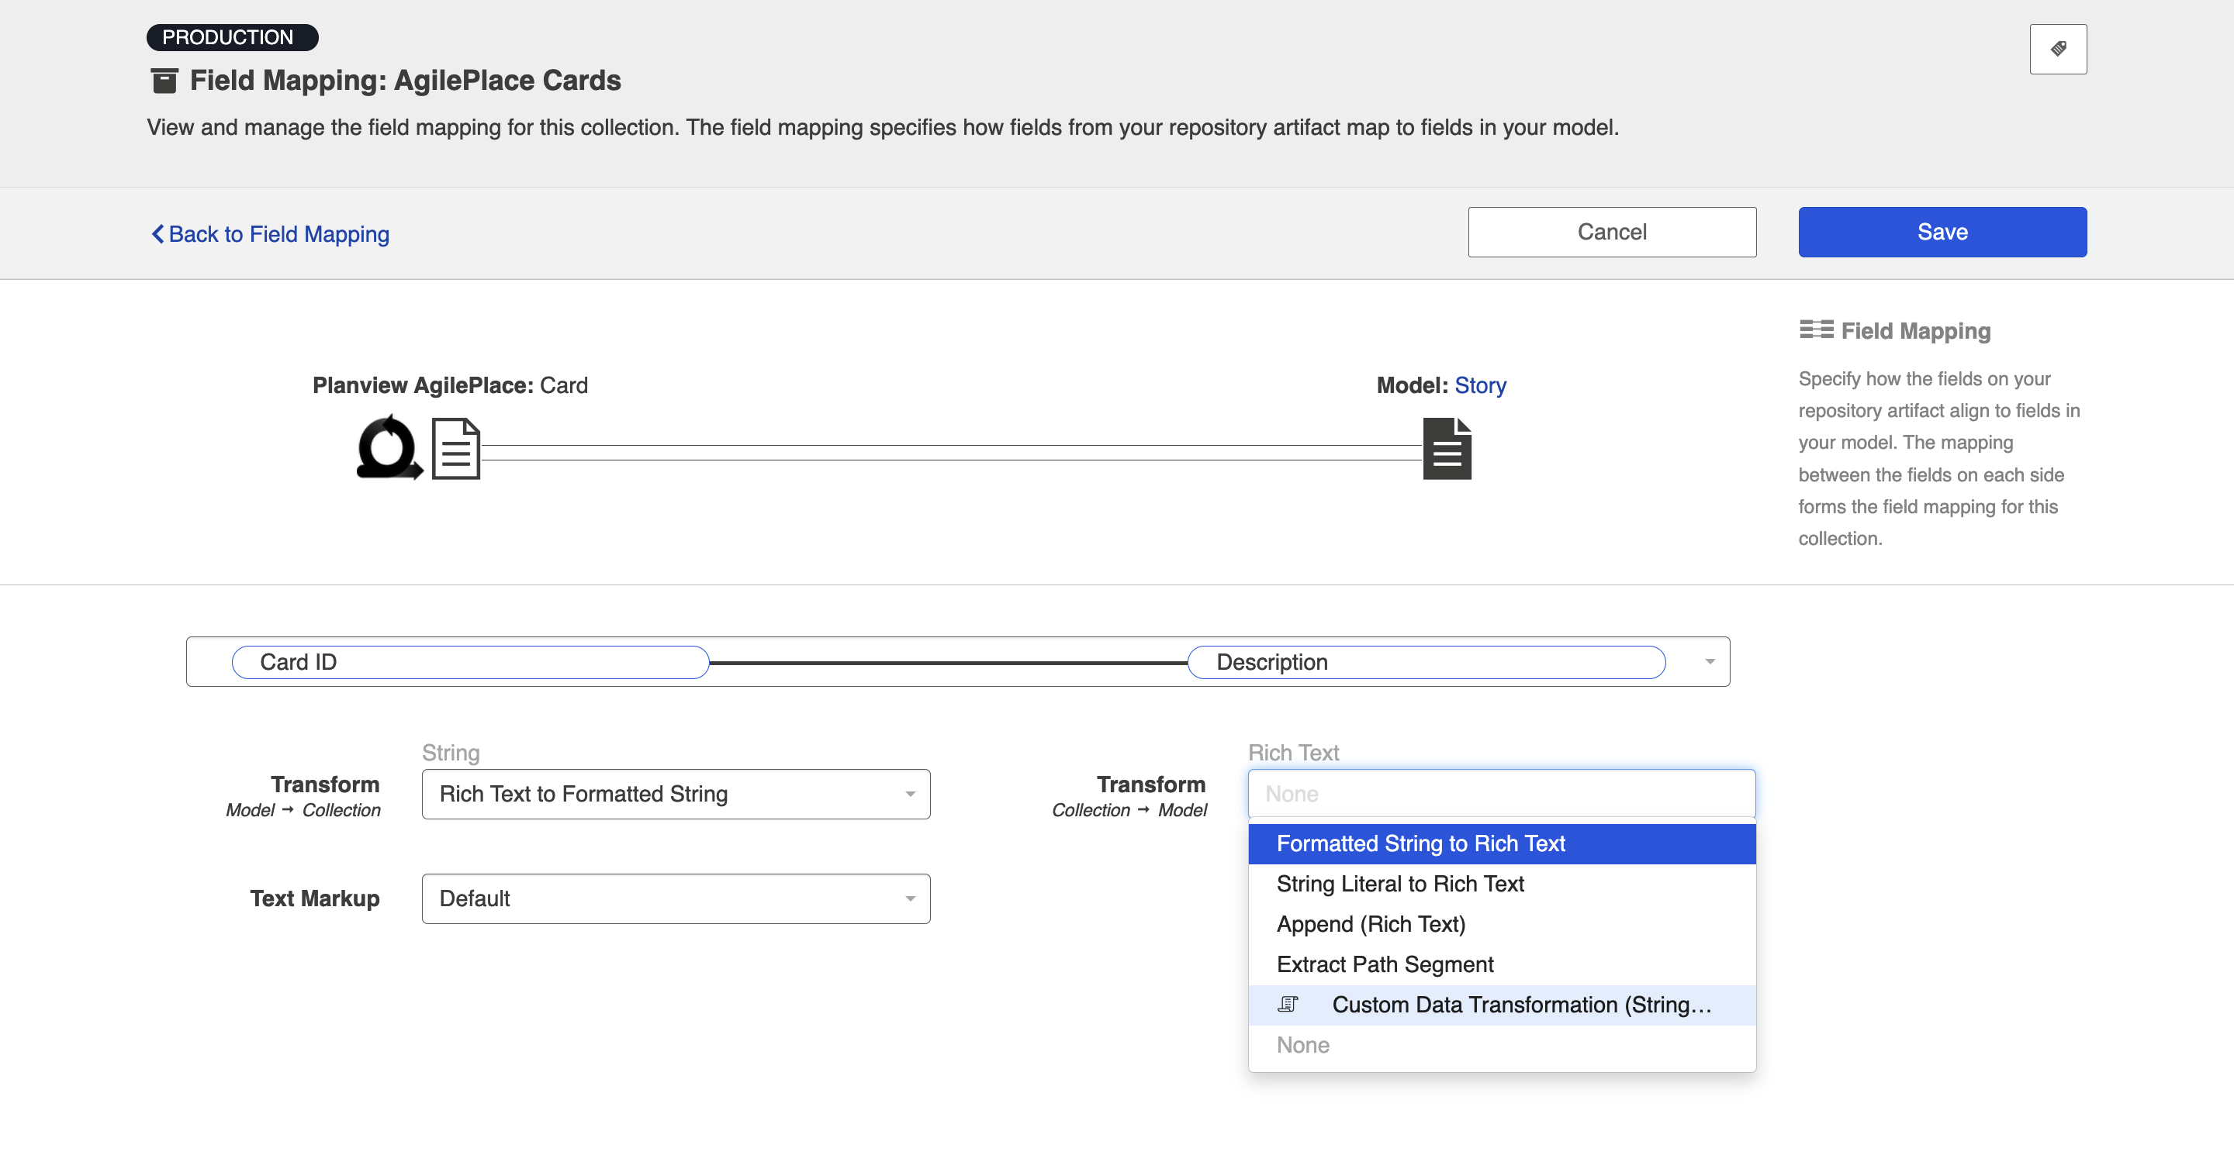Select Formatted String to Rich Text option
This screenshot has width=2234, height=1169.
pyautogui.click(x=1420, y=843)
